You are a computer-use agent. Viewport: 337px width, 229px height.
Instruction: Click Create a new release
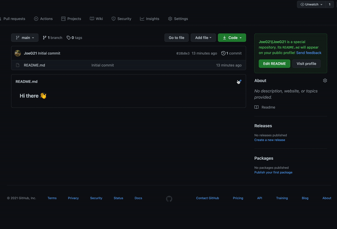point(270,140)
